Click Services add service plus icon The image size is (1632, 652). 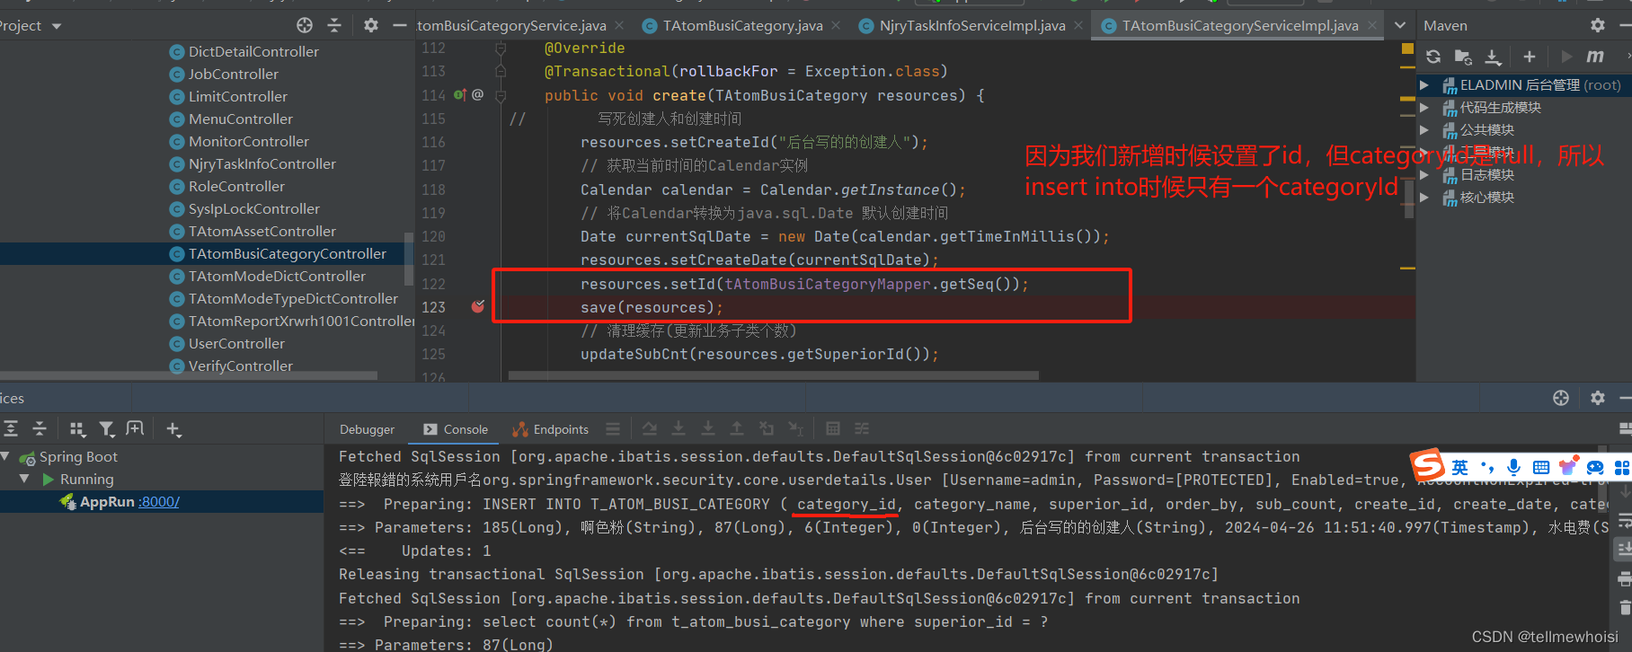[x=173, y=429]
